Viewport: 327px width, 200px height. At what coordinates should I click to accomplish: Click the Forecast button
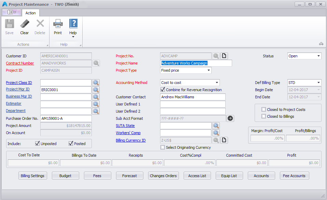pos(129,176)
